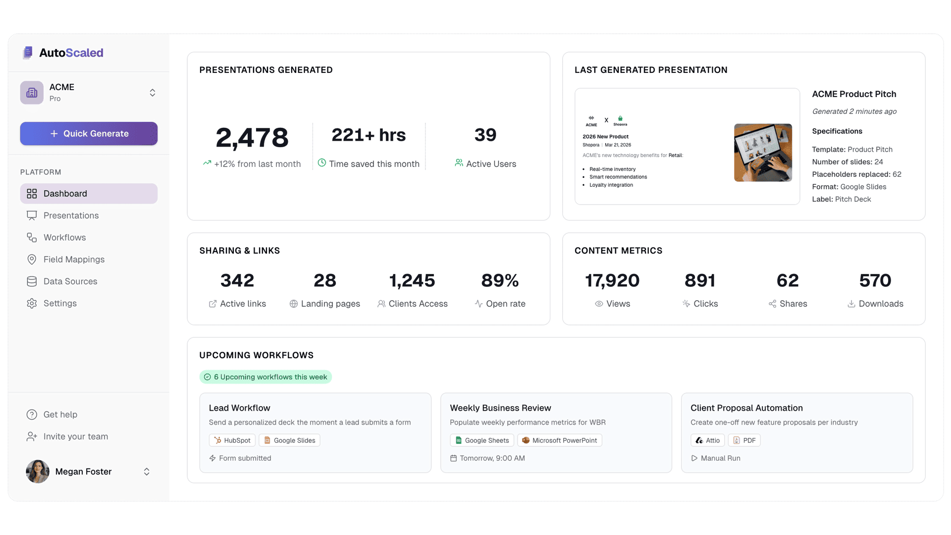Select the Weekly Business Review workflow card
Image resolution: width=951 pixels, height=535 pixels.
coord(556,432)
